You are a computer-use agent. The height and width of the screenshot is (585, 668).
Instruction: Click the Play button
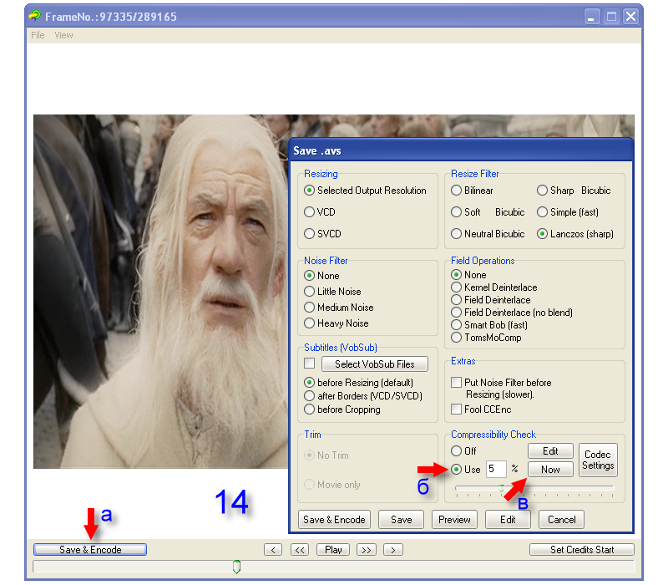(333, 550)
